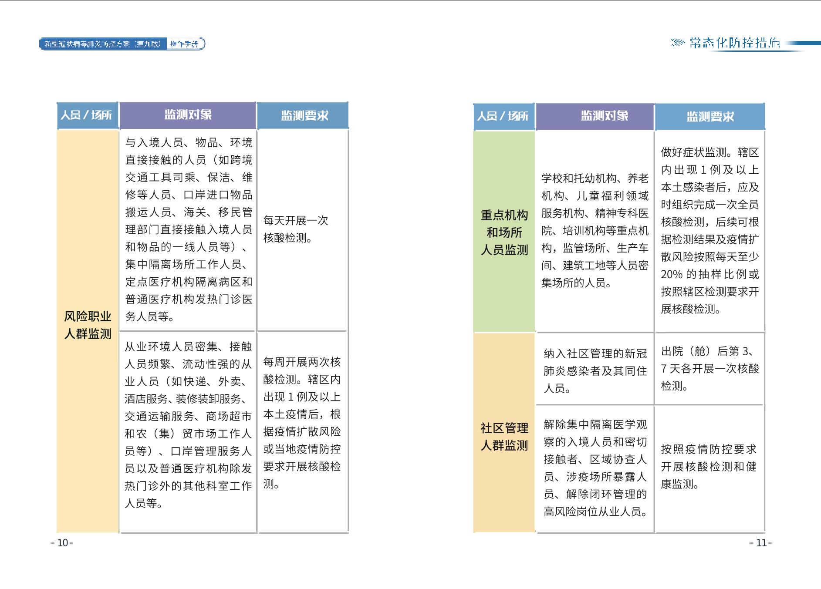Click cell beginning 每周开展两次核酸检测
Image resolution: width=821 pixels, height=589 pixels.
pyautogui.click(x=303, y=432)
